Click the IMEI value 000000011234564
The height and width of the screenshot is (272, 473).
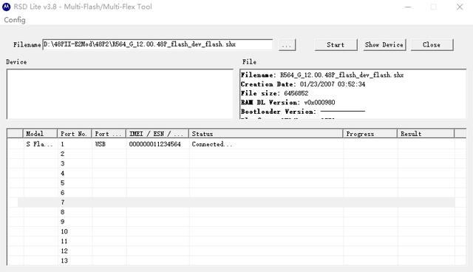coord(154,144)
